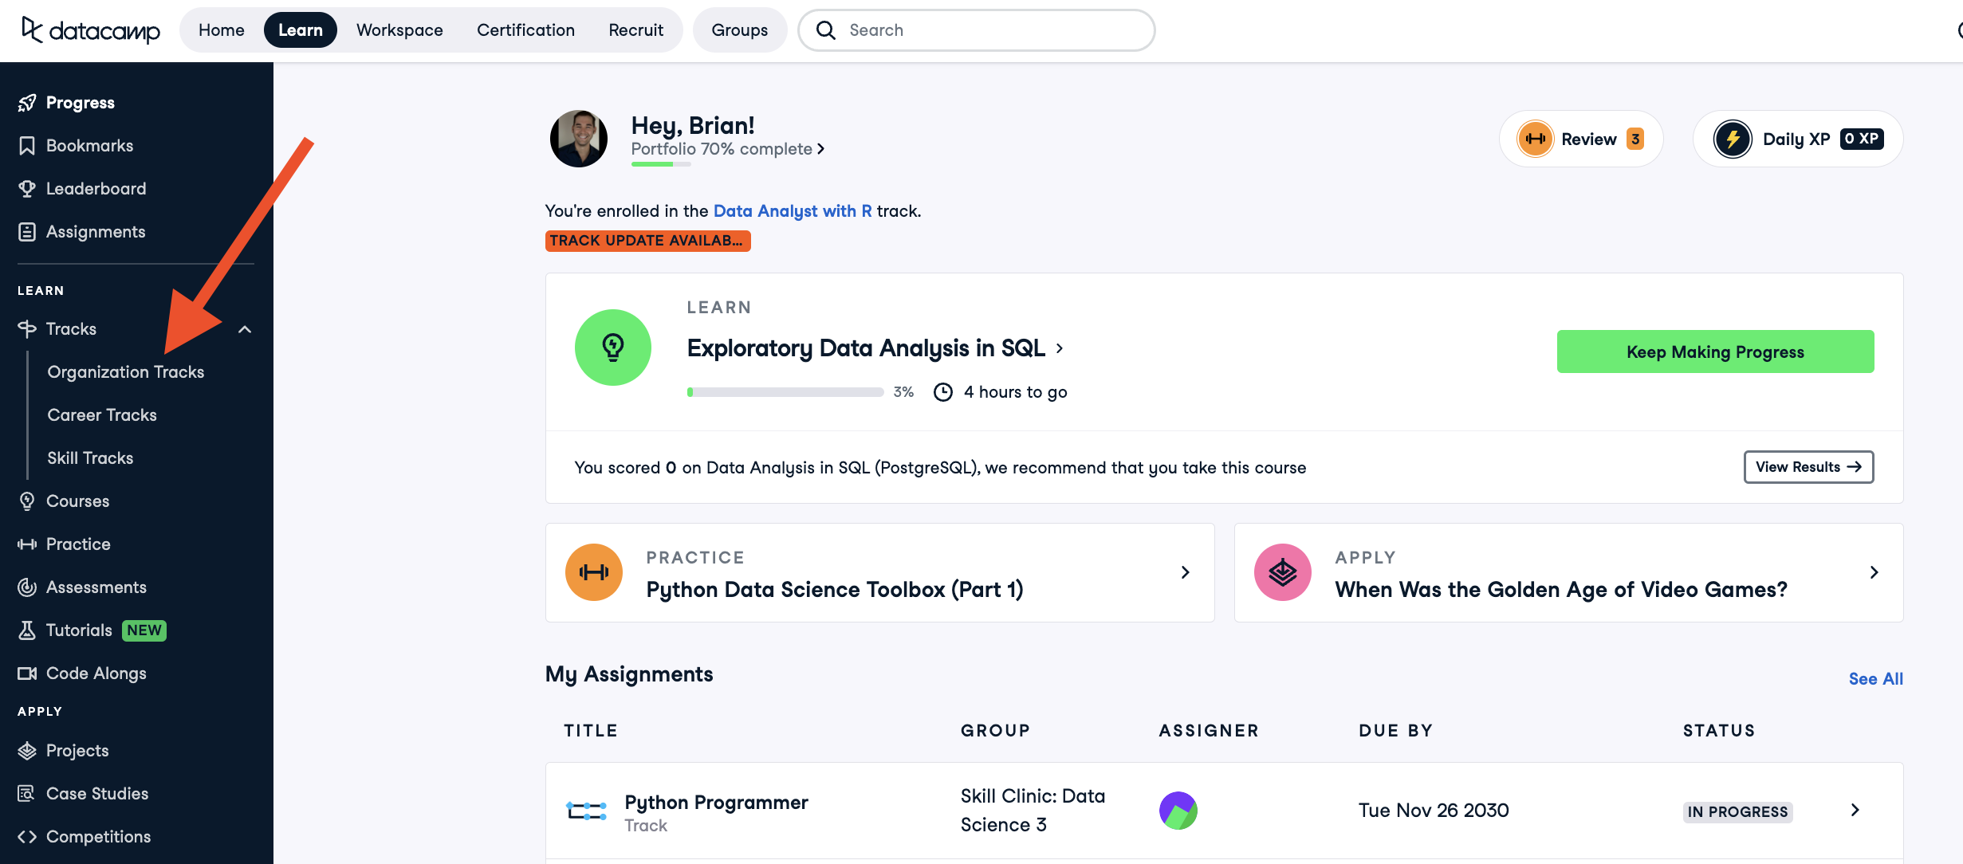This screenshot has height=864, width=1963.
Task: Open Python Programmer assignment row chevron
Action: click(x=1855, y=811)
